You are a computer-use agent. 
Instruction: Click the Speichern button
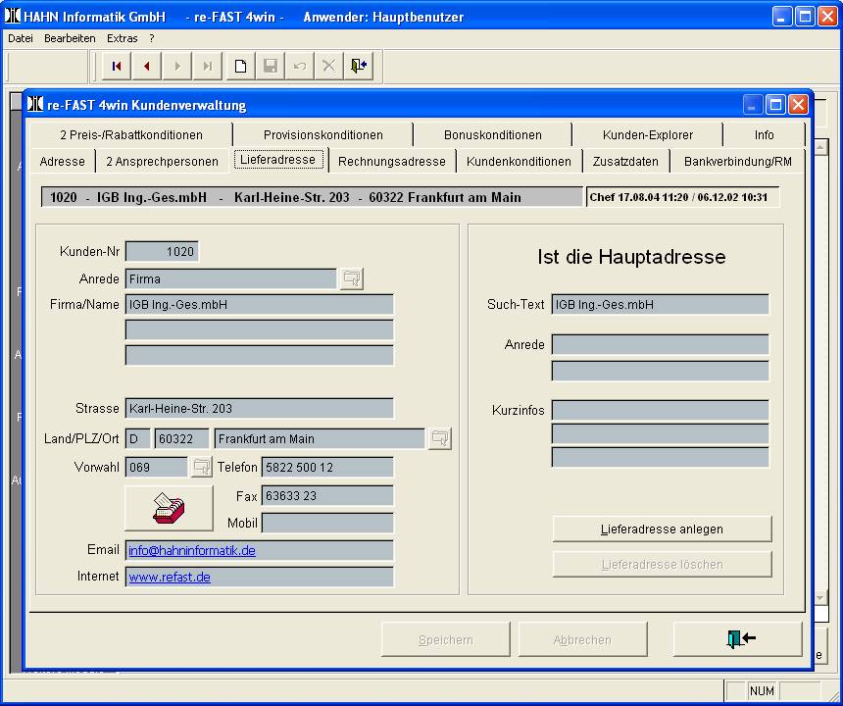(446, 640)
